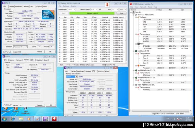Image resolution: width=195 pixels, height=128 pixels.
Task: Click the HWMonitor Pro title bar icon
Action: coord(131,4)
